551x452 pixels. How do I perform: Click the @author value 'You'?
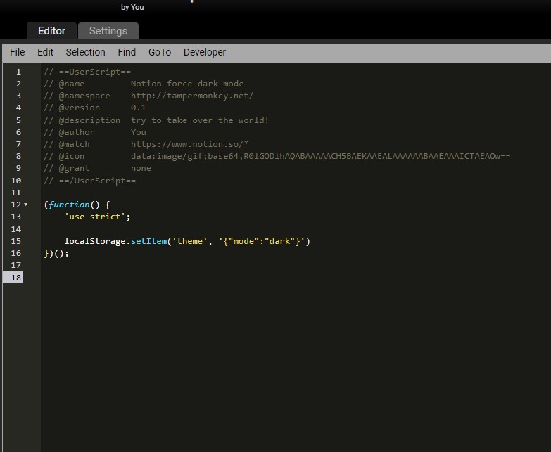click(x=138, y=132)
